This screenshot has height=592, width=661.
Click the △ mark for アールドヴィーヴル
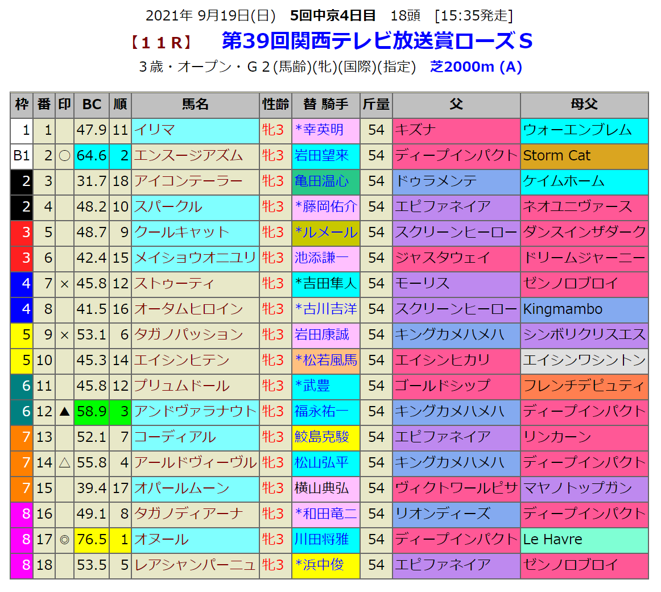(x=65, y=462)
